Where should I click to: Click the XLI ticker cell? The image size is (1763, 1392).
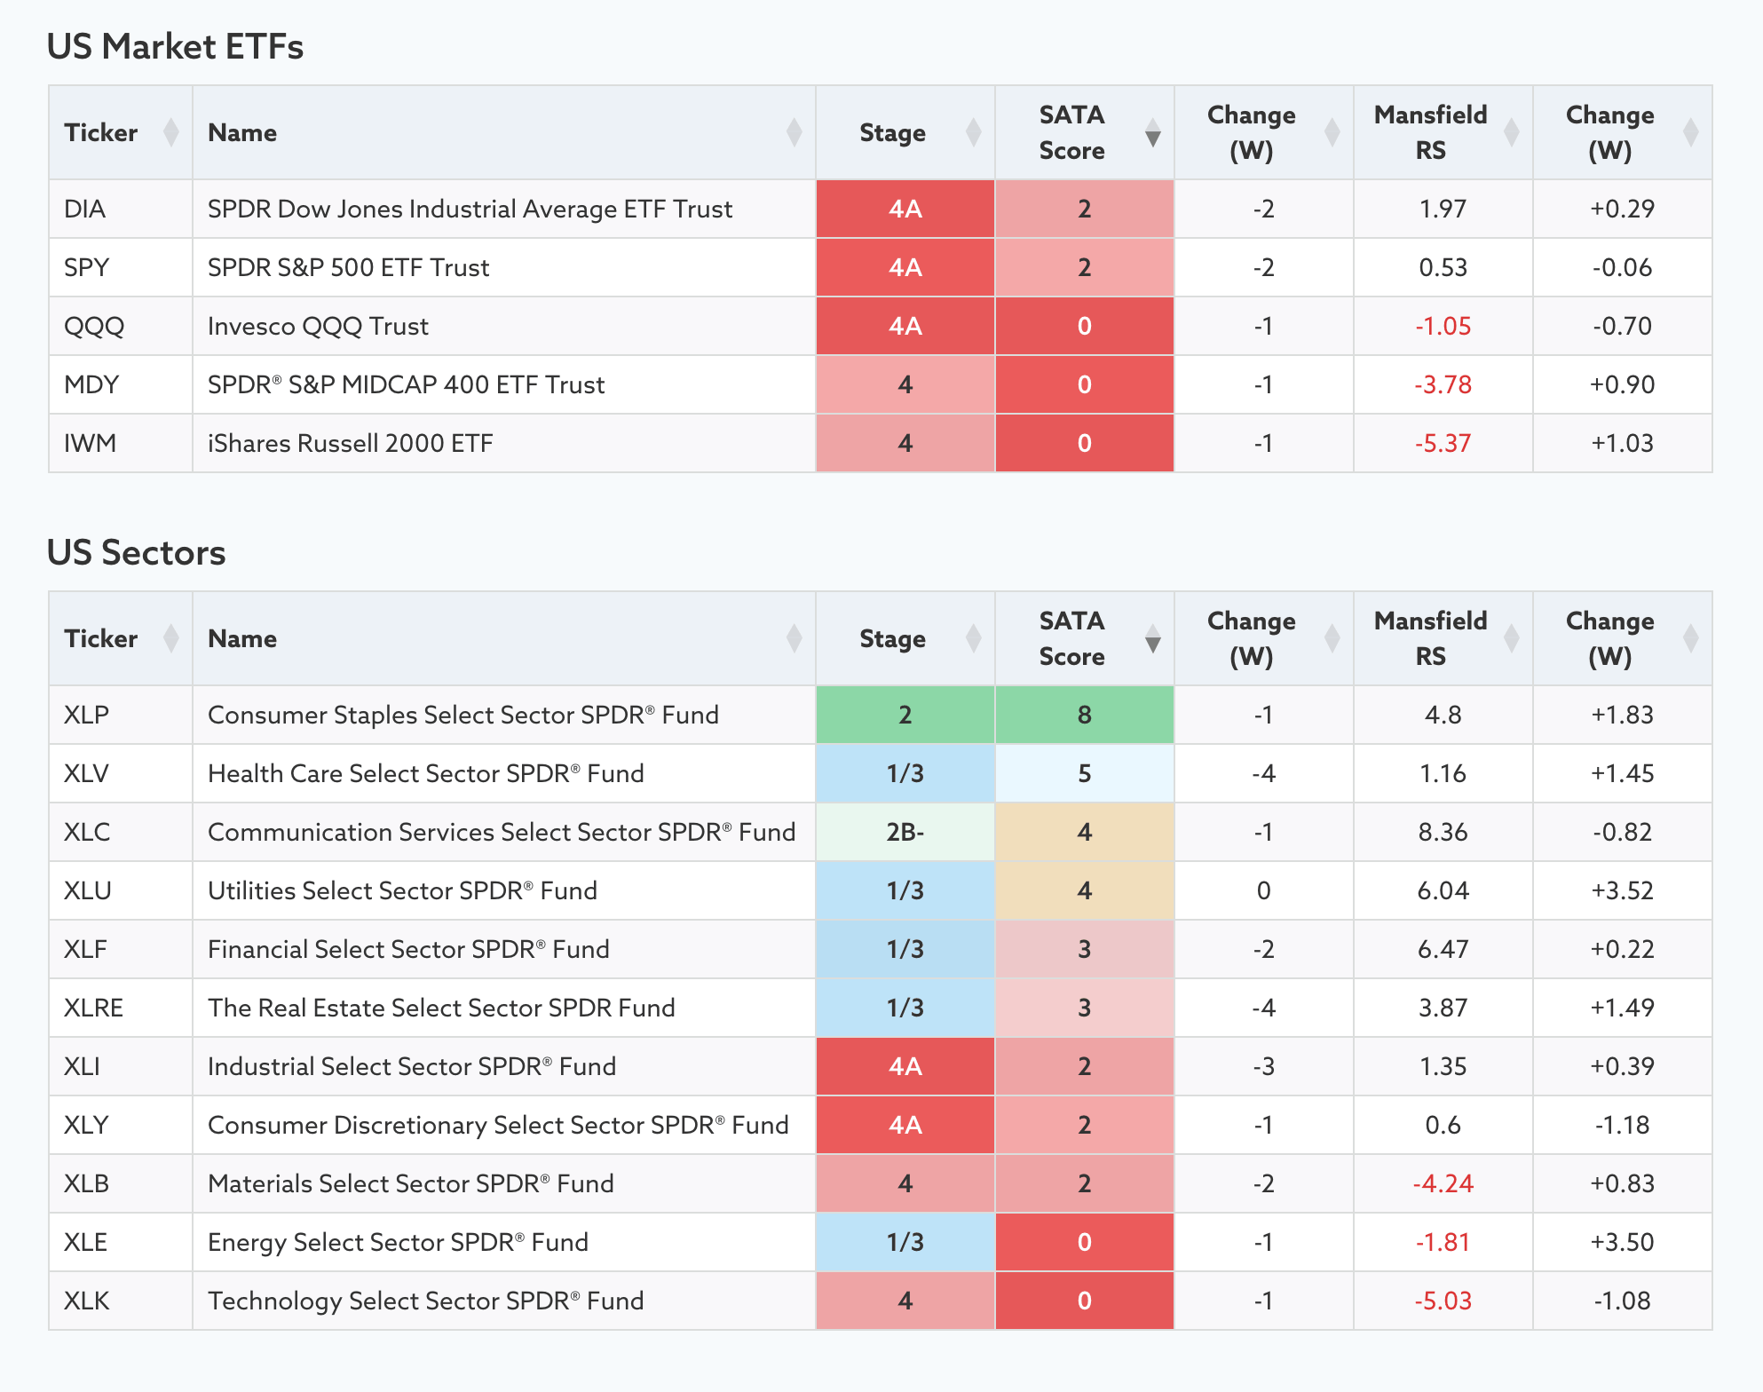[121, 1066]
